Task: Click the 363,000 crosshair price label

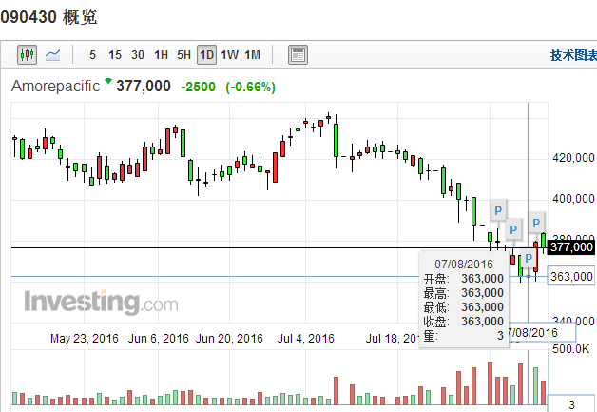Action: coord(571,276)
